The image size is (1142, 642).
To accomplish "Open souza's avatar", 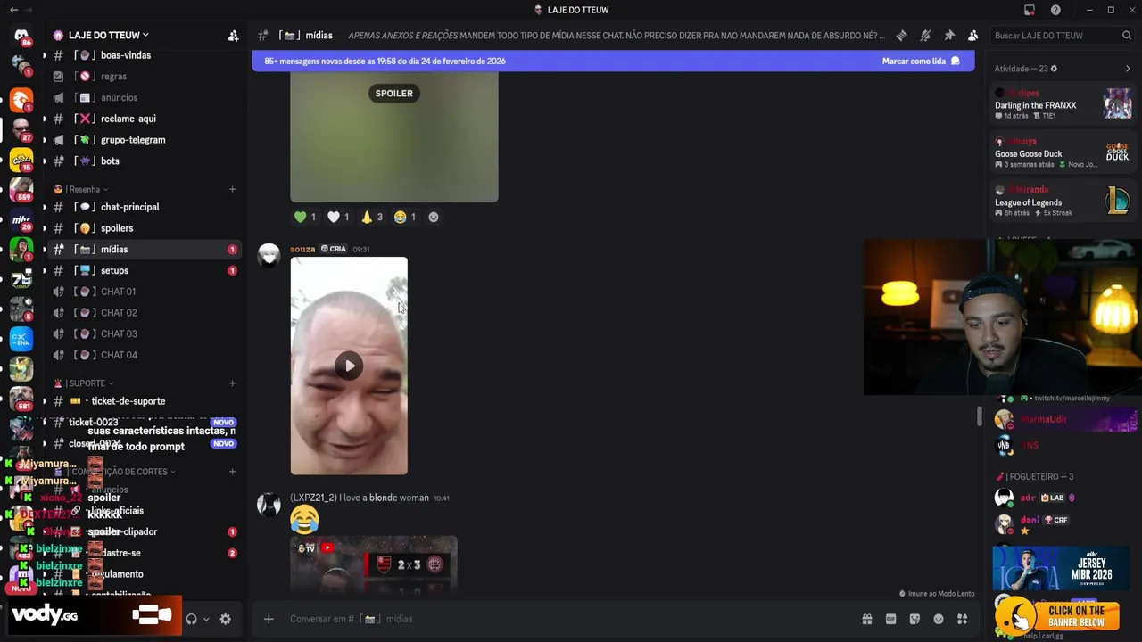I will tap(269, 256).
